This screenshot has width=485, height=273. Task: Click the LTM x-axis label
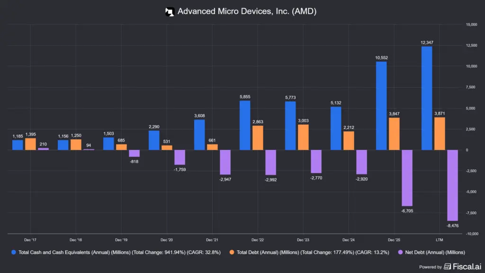440,240
